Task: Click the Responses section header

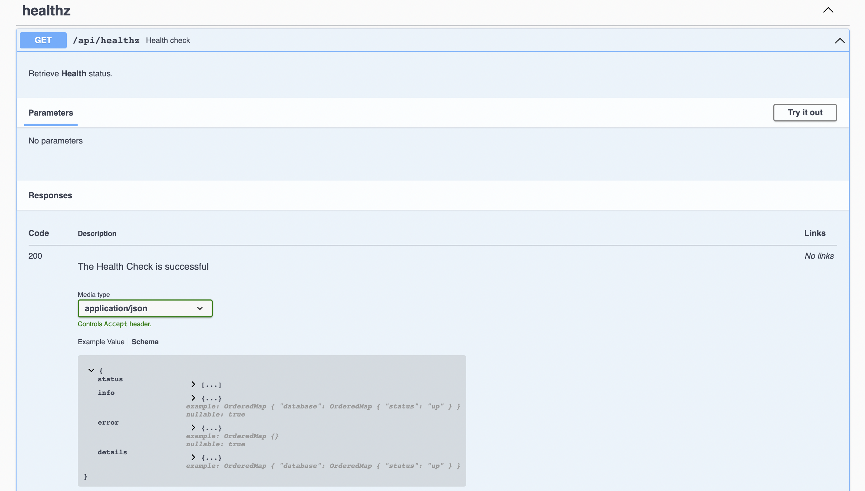Action: tap(50, 195)
